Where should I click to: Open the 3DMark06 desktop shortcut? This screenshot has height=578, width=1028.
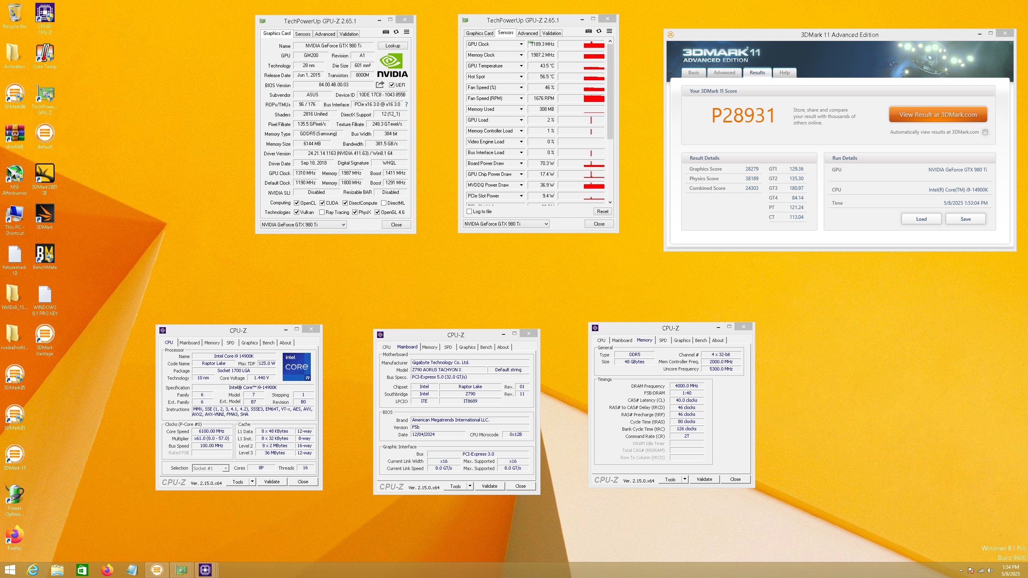tap(14, 96)
